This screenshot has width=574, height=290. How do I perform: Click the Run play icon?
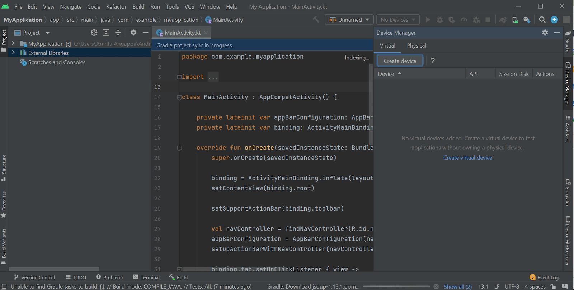click(428, 20)
